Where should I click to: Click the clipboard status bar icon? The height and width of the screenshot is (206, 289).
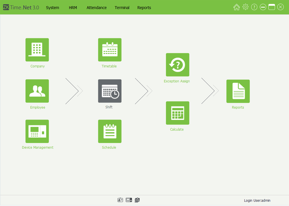click(x=137, y=200)
